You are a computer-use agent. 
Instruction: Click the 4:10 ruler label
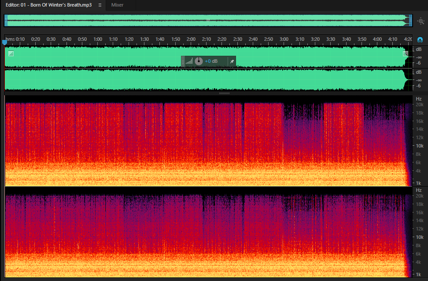(x=393, y=39)
